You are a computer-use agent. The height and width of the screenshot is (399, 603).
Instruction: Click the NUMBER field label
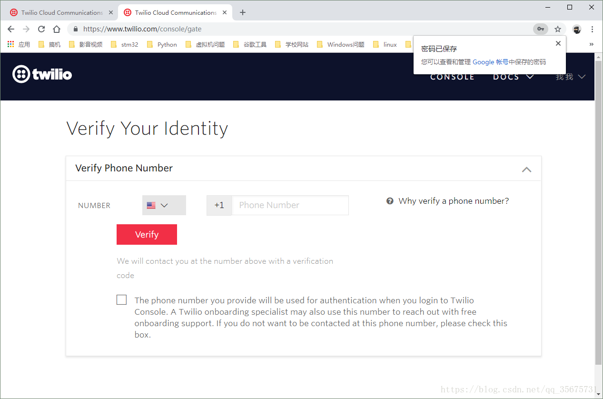pyautogui.click(x=94, y=206)
